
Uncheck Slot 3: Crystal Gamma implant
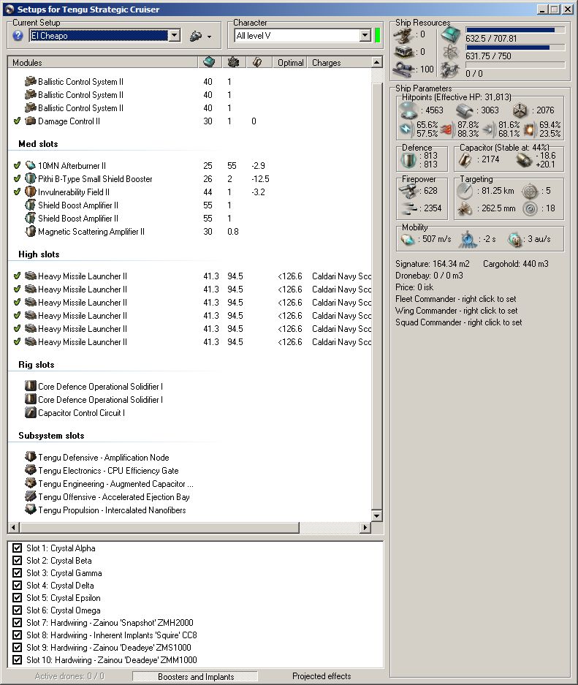[x=17, y=572]
